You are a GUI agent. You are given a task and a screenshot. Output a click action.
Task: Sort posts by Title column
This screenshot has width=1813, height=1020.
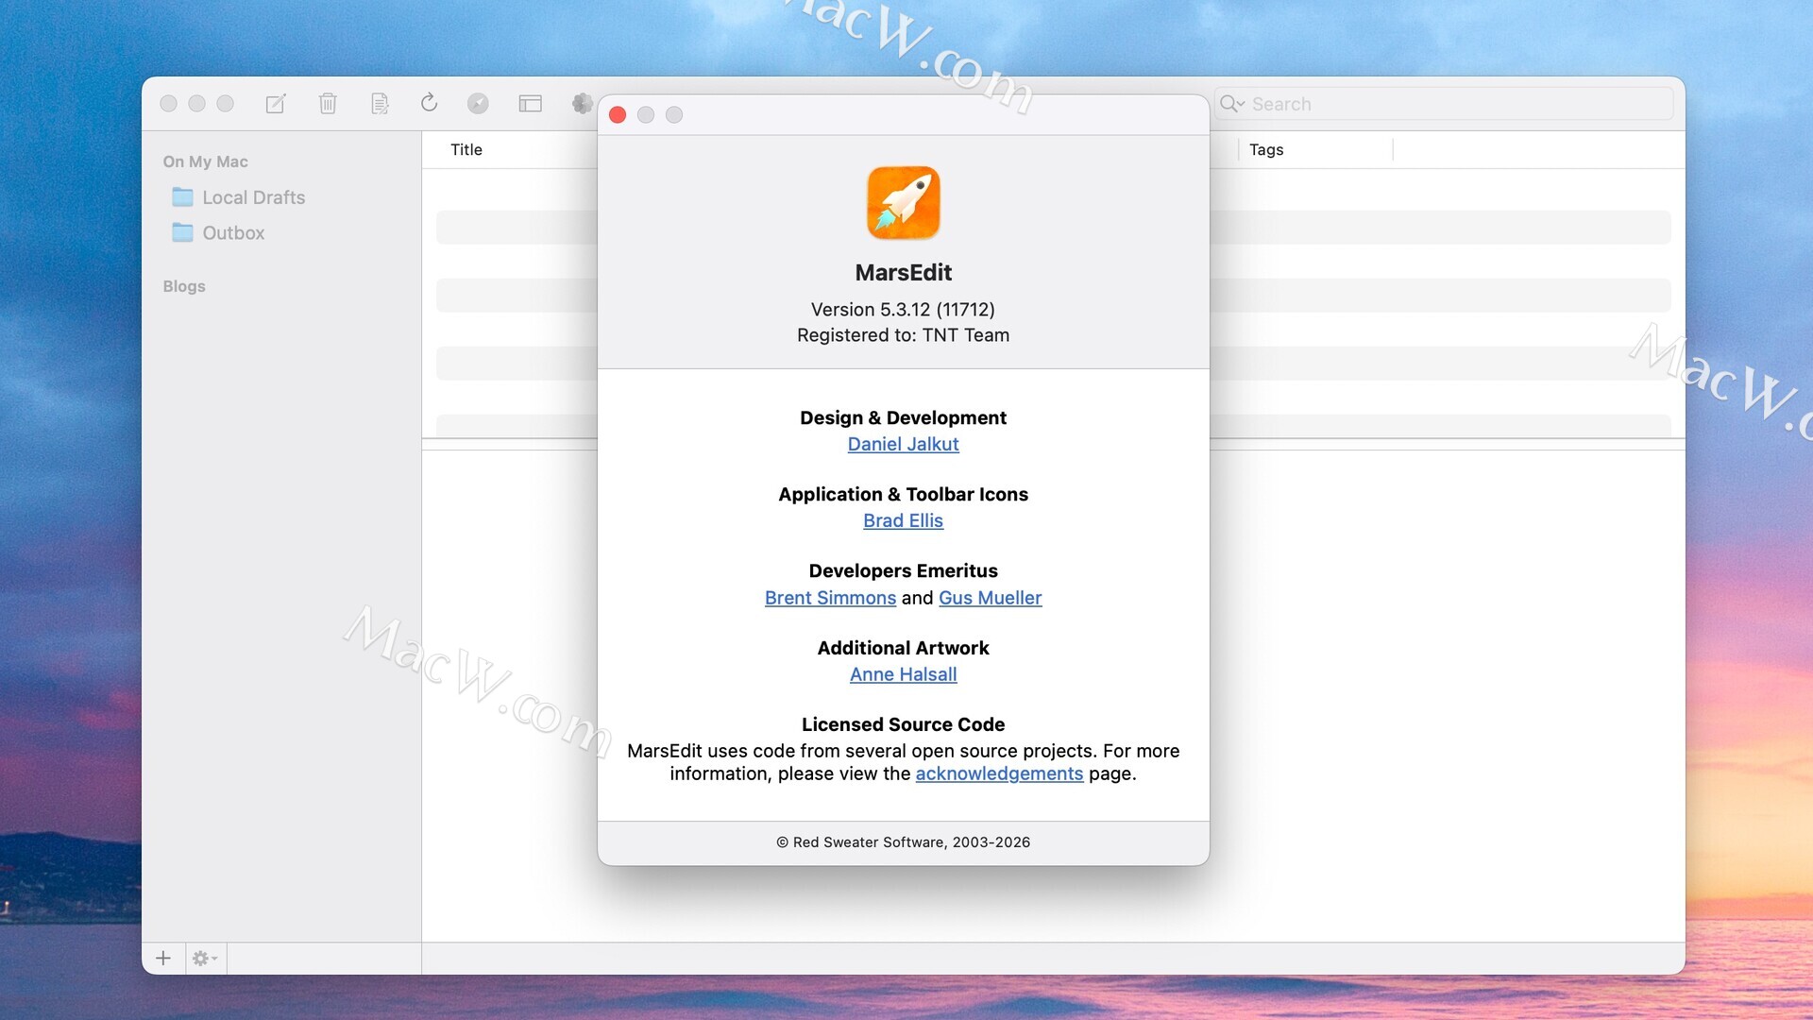[x=466, y=149]
